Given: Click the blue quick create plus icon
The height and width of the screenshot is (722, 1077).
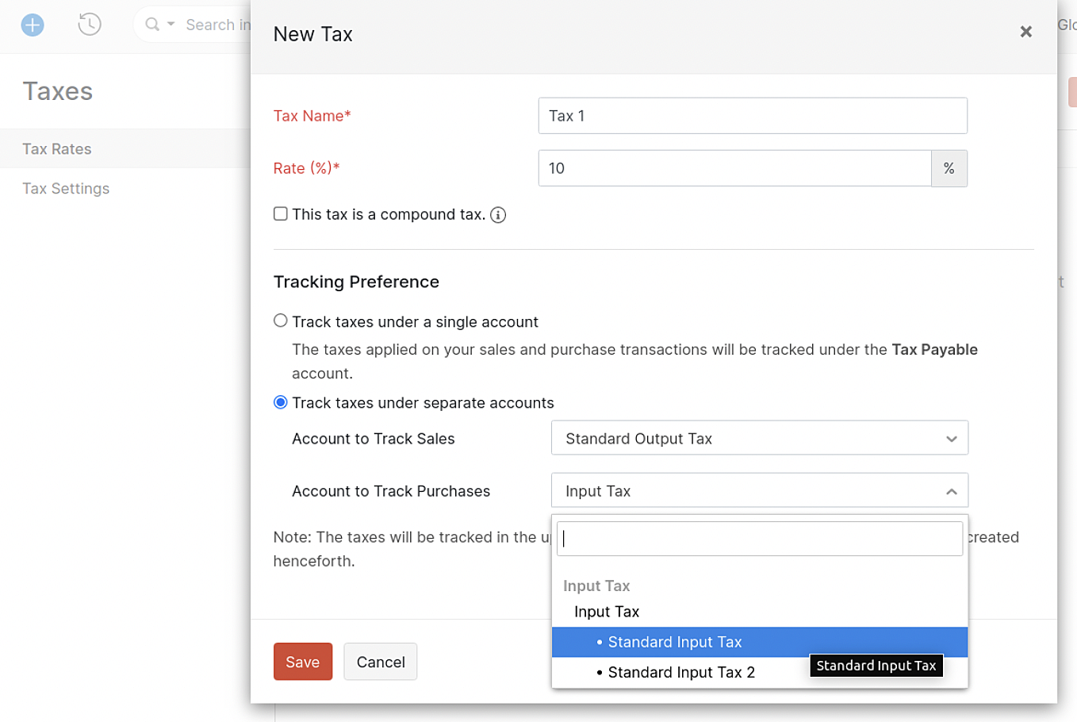Looking at the screenshot, I should point(33,25).
